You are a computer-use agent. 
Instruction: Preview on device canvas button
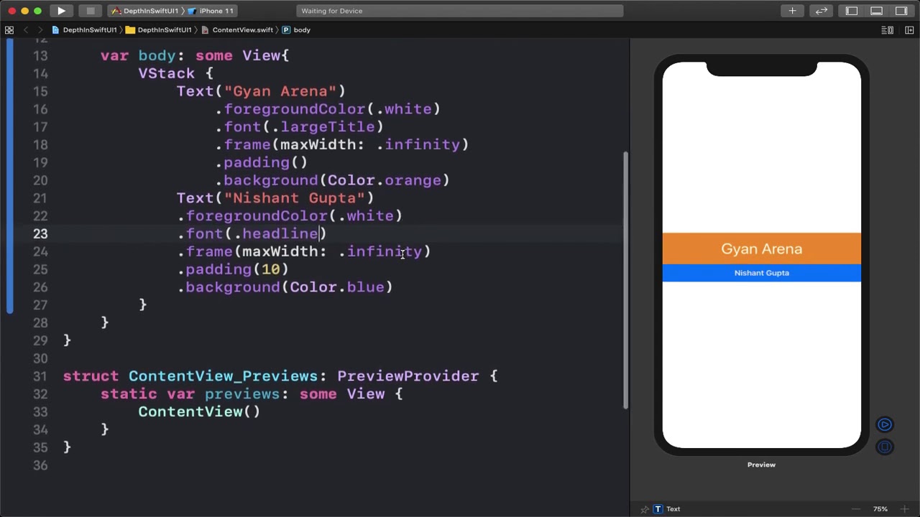pyautogui.click(x=884, y=447)
